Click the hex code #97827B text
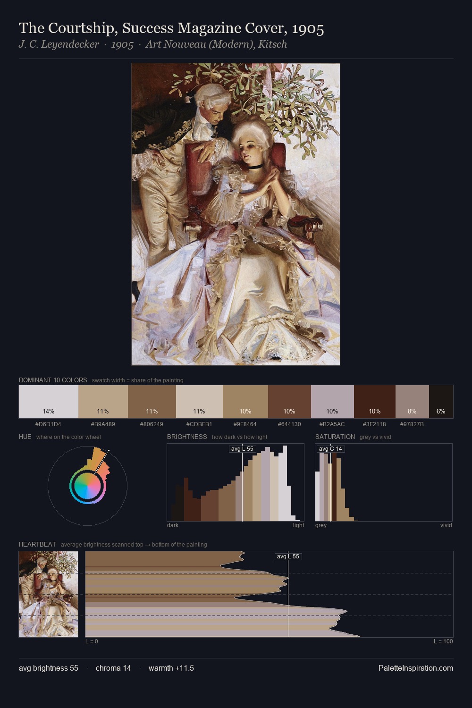This screenshot has height=708, width=472. [x=412, y=424]
